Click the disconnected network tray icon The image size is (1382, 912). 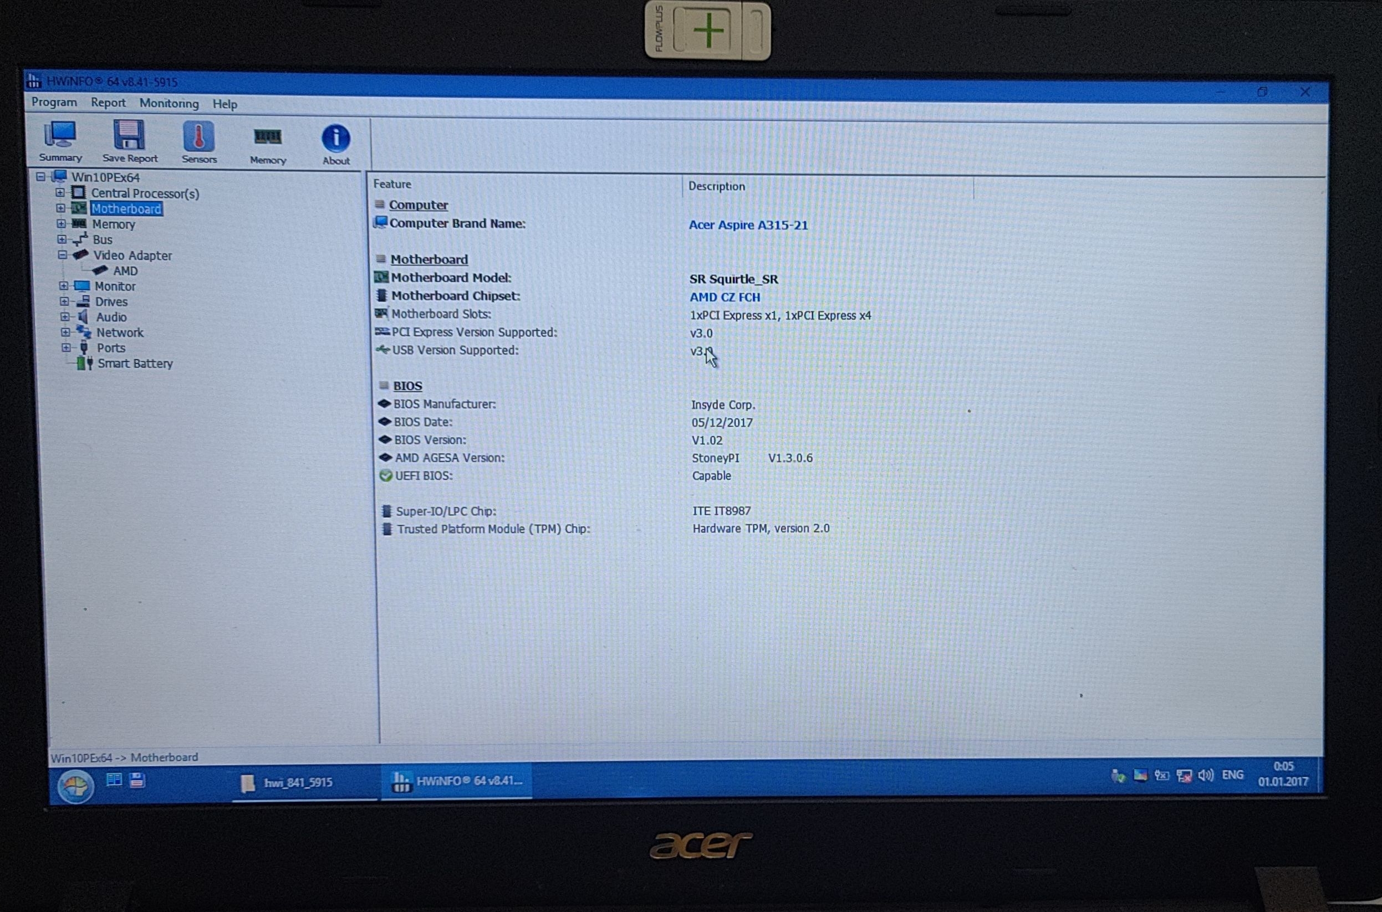click(1184, 775)
